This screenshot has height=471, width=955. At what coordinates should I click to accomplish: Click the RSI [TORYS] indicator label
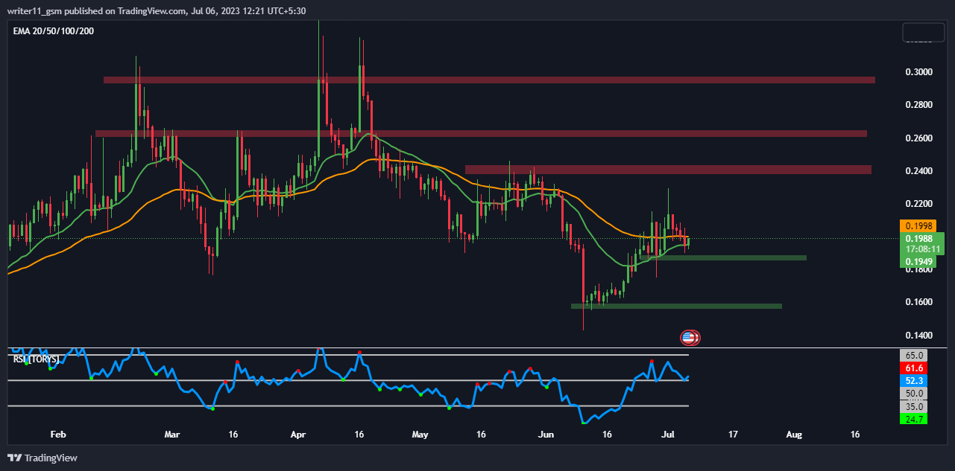point(36,359)
